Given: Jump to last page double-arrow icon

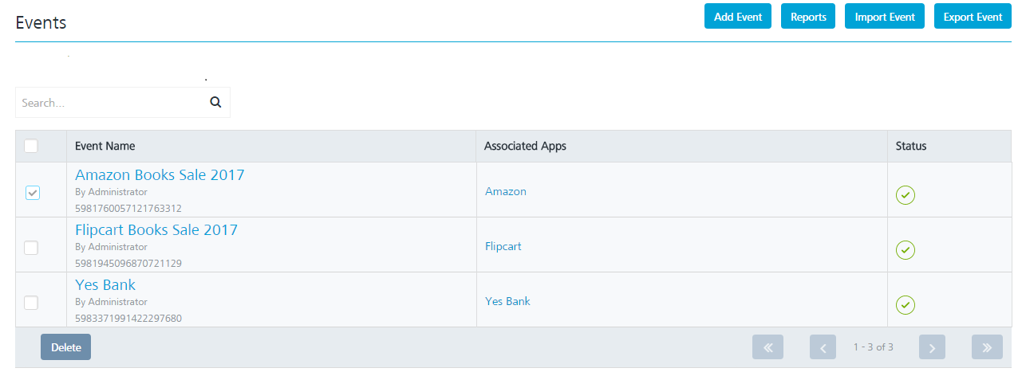Looking at the screenshot, I should point(987,347).
